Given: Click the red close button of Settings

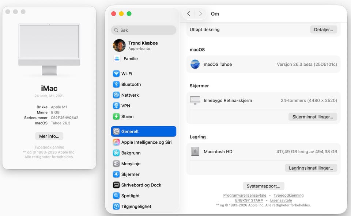Looking at the screenshot, I should [x=113, y=14].
